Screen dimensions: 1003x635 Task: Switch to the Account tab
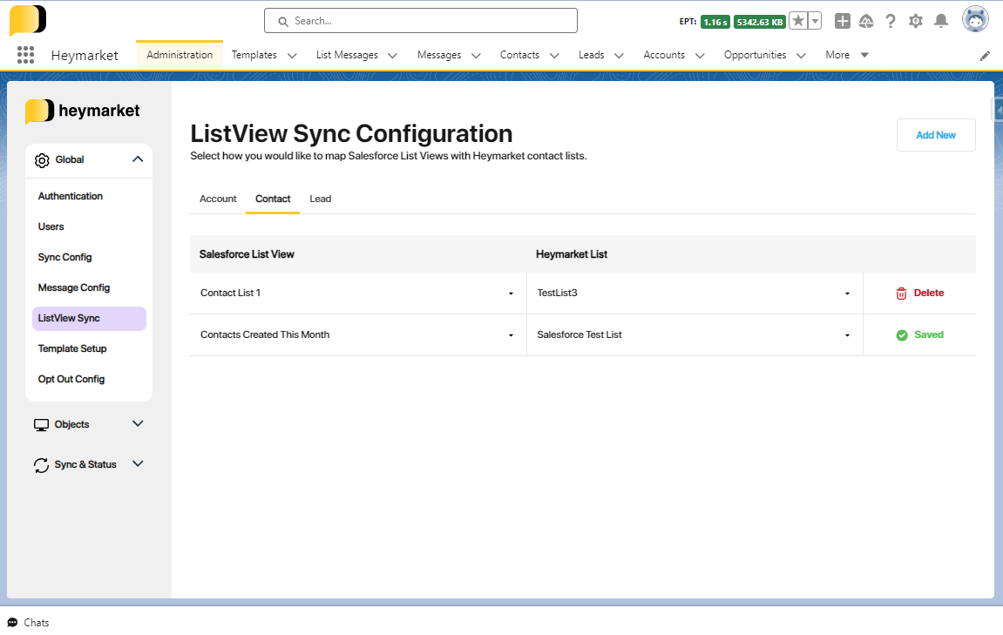tap(218, 199)
